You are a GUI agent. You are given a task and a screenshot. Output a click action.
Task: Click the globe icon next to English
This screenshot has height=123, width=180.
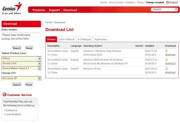pyautogui.click(x=168, y=2)
